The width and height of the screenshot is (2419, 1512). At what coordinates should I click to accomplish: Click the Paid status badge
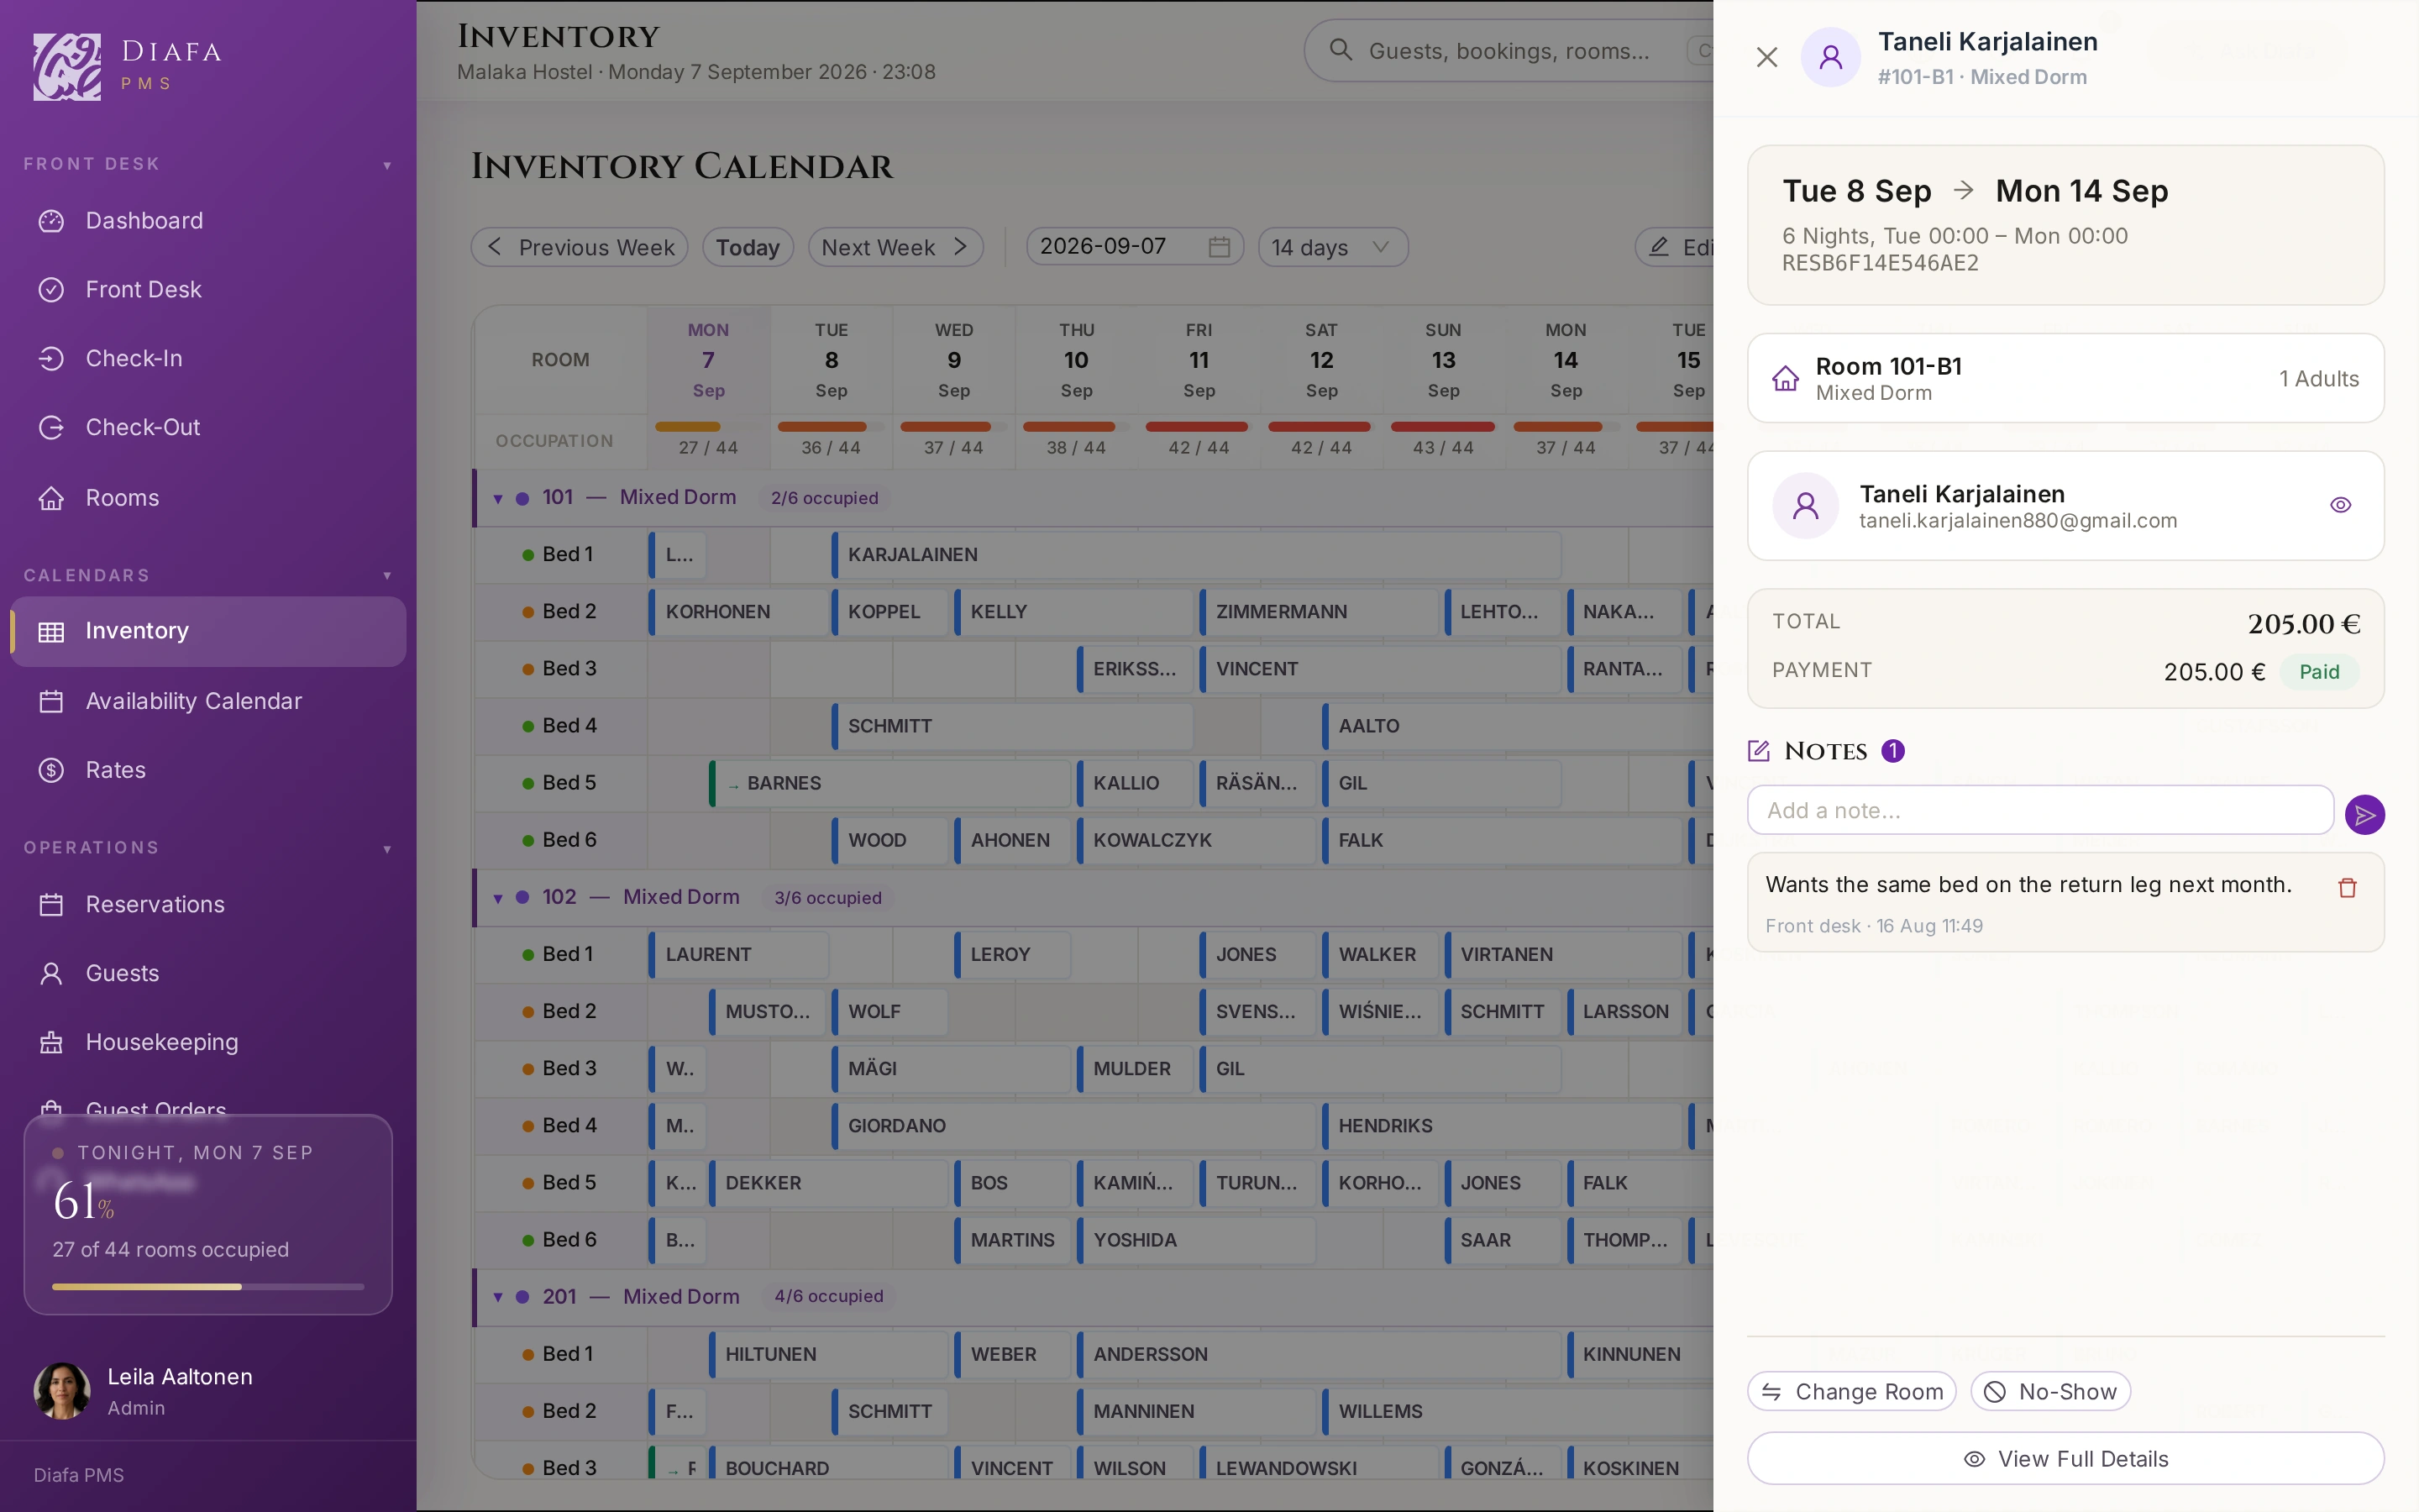2319,672
